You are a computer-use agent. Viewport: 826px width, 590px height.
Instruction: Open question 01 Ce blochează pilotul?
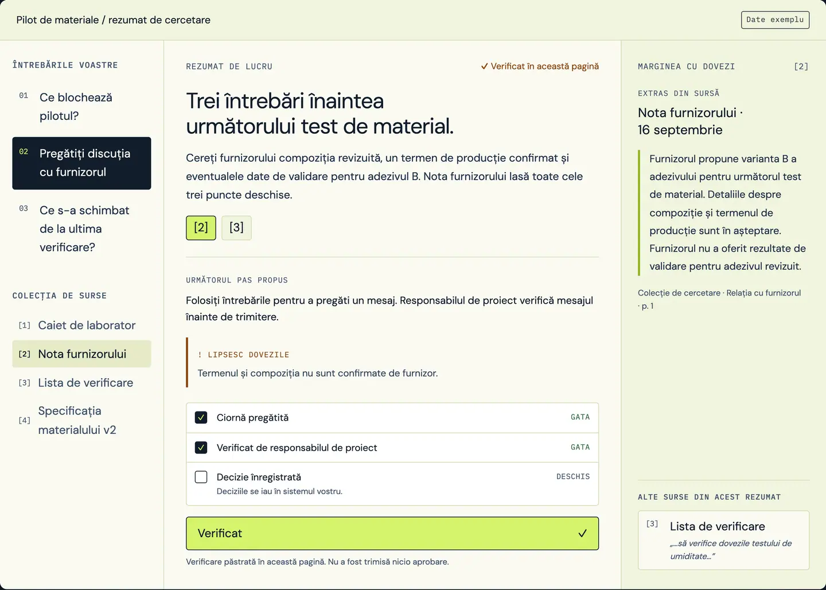pyautogui.click(x=81, y=106)
